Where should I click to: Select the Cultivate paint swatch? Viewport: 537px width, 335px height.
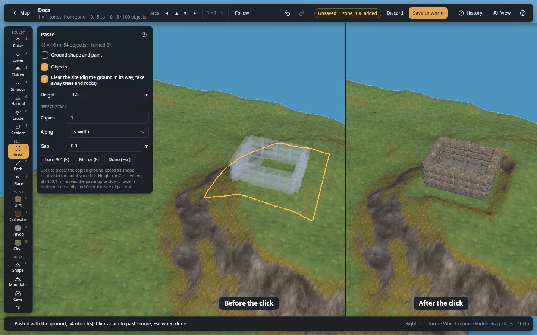[18, 216]
